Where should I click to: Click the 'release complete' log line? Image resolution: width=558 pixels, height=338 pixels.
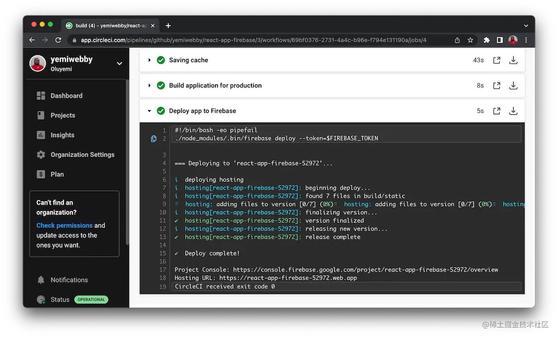pos(267,237)
